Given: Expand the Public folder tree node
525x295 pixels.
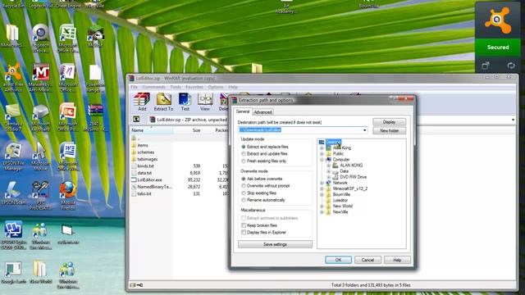Looking at the screenshot, I should point(322,153).
